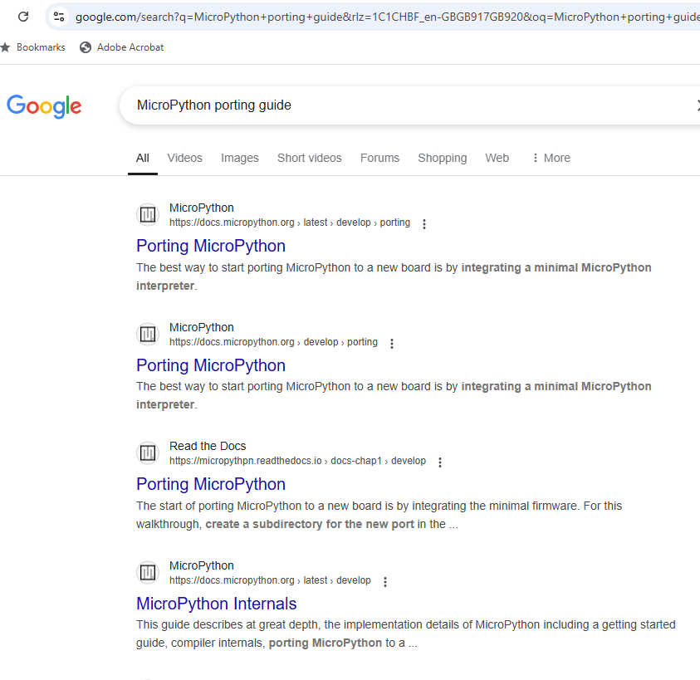Open the Bookmarks star shortcut
The image size is (700, 680).
coord(33,47)
